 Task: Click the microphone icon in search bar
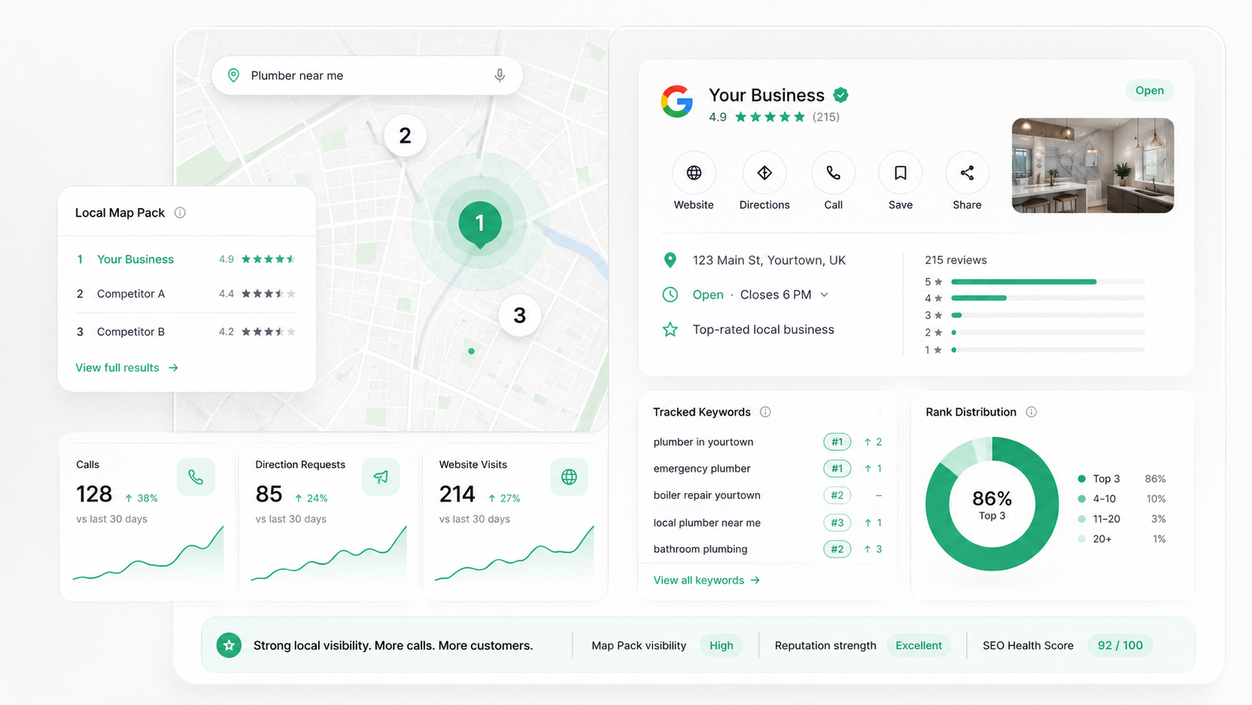[x=499, y=76]
